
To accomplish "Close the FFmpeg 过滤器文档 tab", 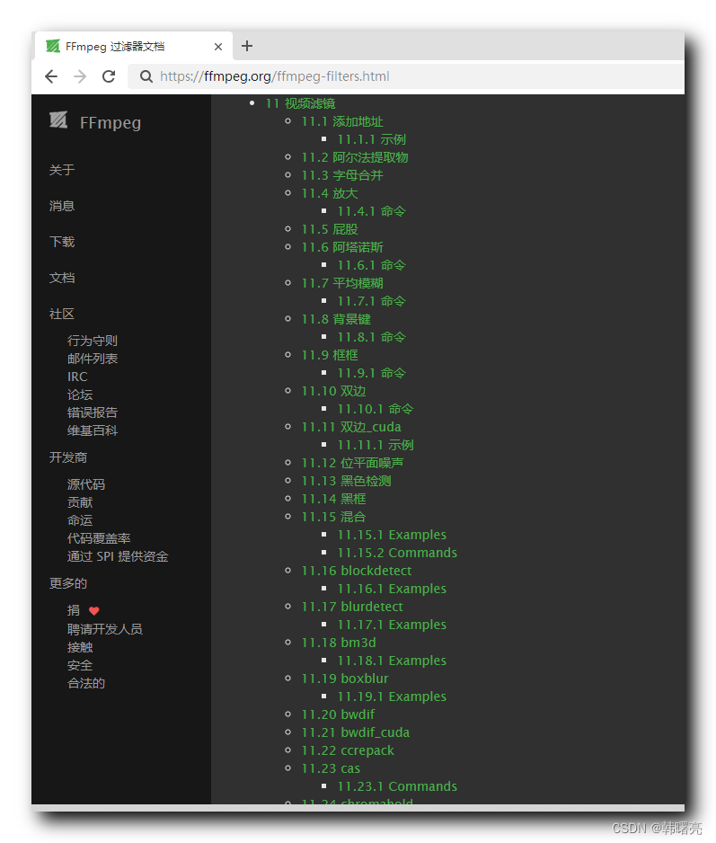I will pyautogui.click(x=218, y=47).
